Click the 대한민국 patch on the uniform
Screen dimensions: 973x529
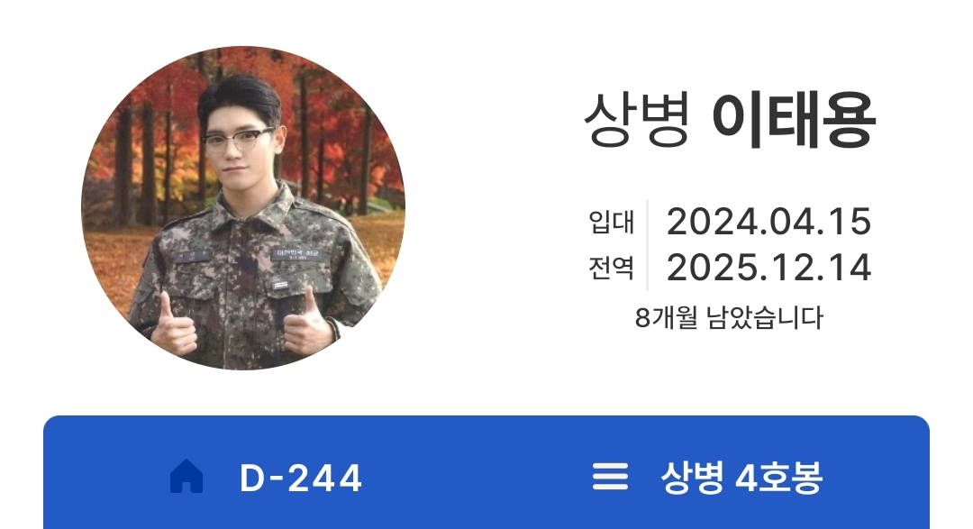[x=298, y=254]
